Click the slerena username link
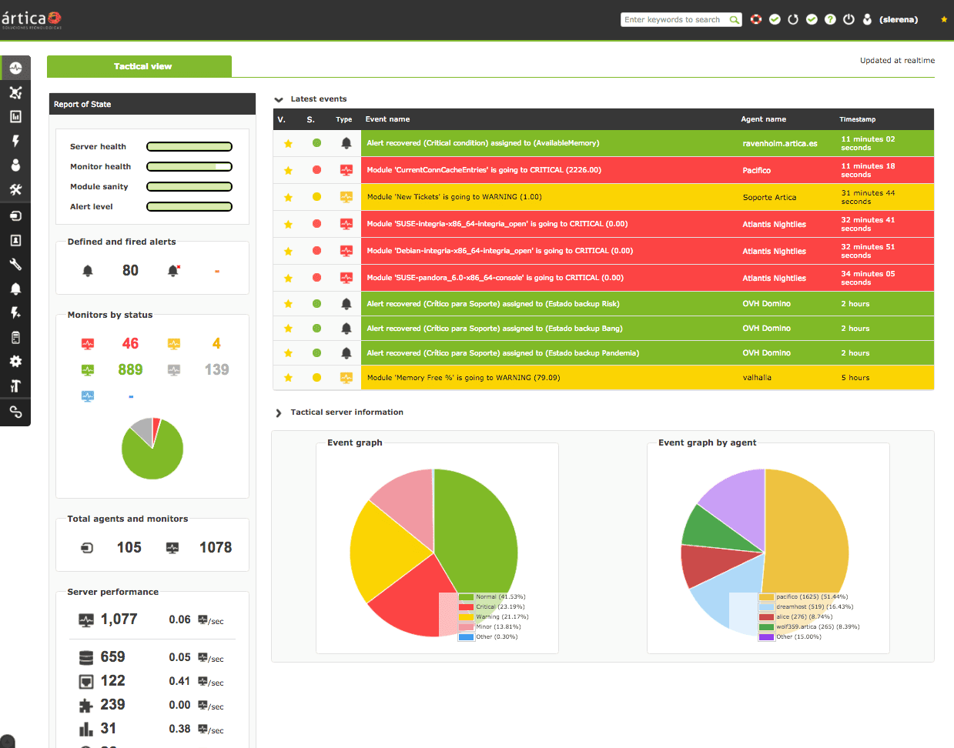This screenshot has height=748, width=954. pos(899,20)
